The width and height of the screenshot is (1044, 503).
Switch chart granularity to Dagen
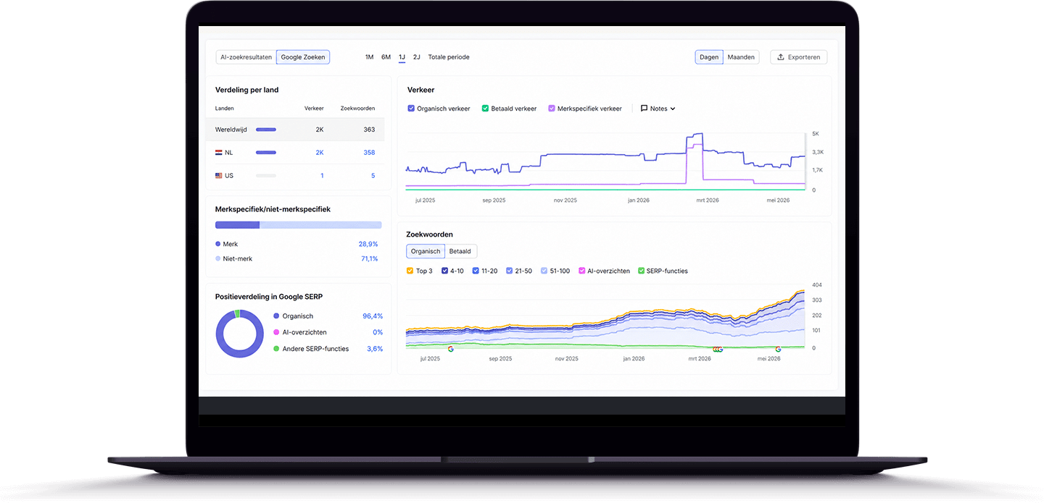pos(709,57)
